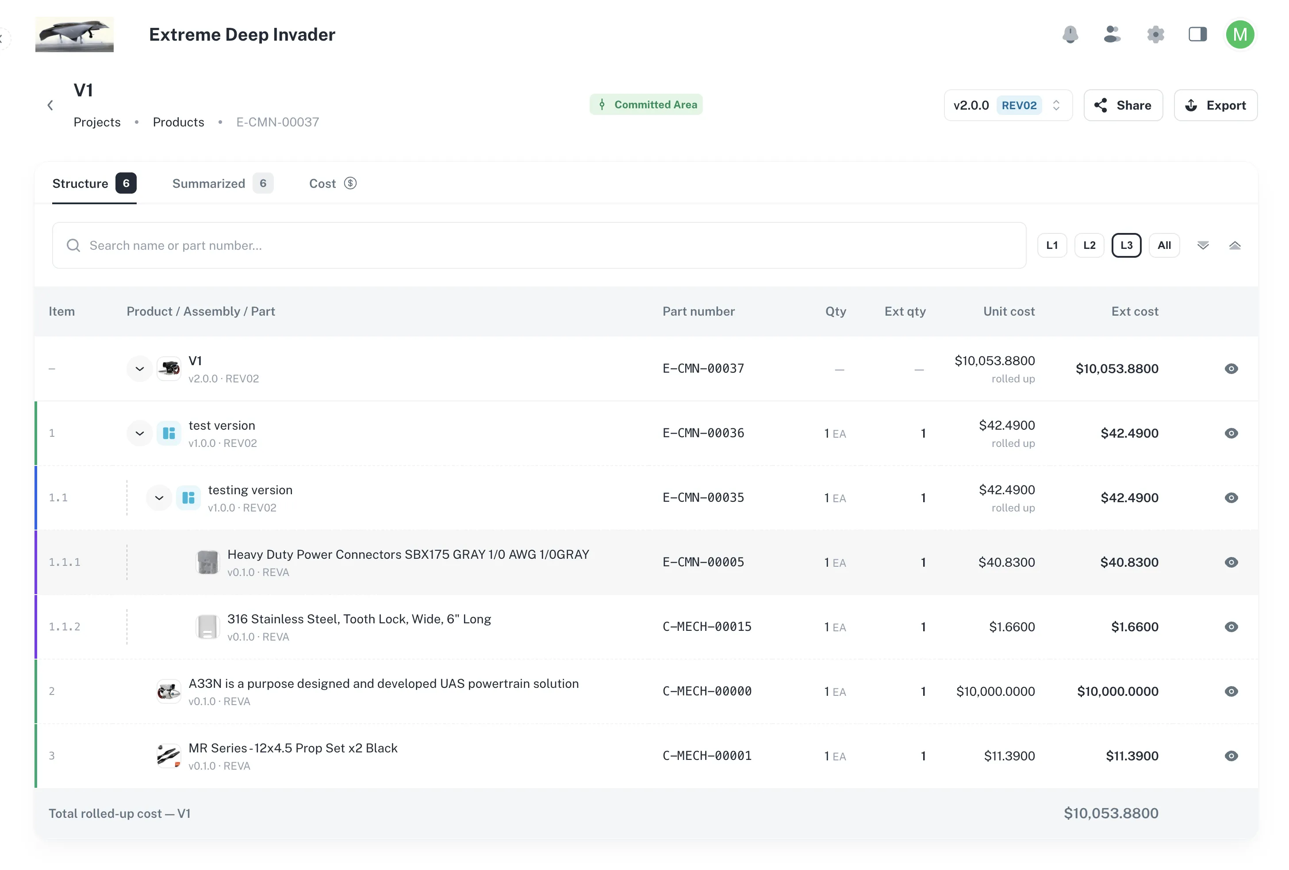
Task: Click the Heavy Duty Power Connectors part image
Action: tap(207, 562)
